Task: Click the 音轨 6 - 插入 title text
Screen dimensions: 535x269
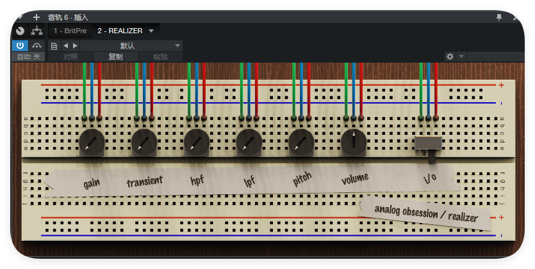Action: [x=69, y=17]
